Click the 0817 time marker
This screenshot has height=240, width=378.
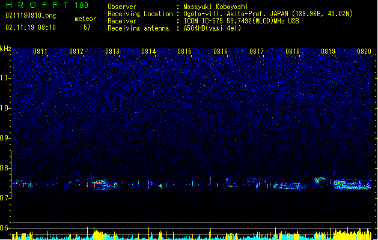coord(257,52)
